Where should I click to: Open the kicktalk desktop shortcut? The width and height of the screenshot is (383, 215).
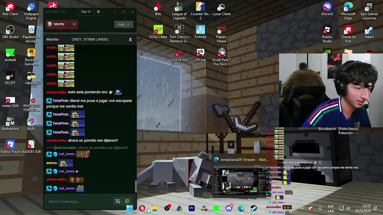(10, 55)
